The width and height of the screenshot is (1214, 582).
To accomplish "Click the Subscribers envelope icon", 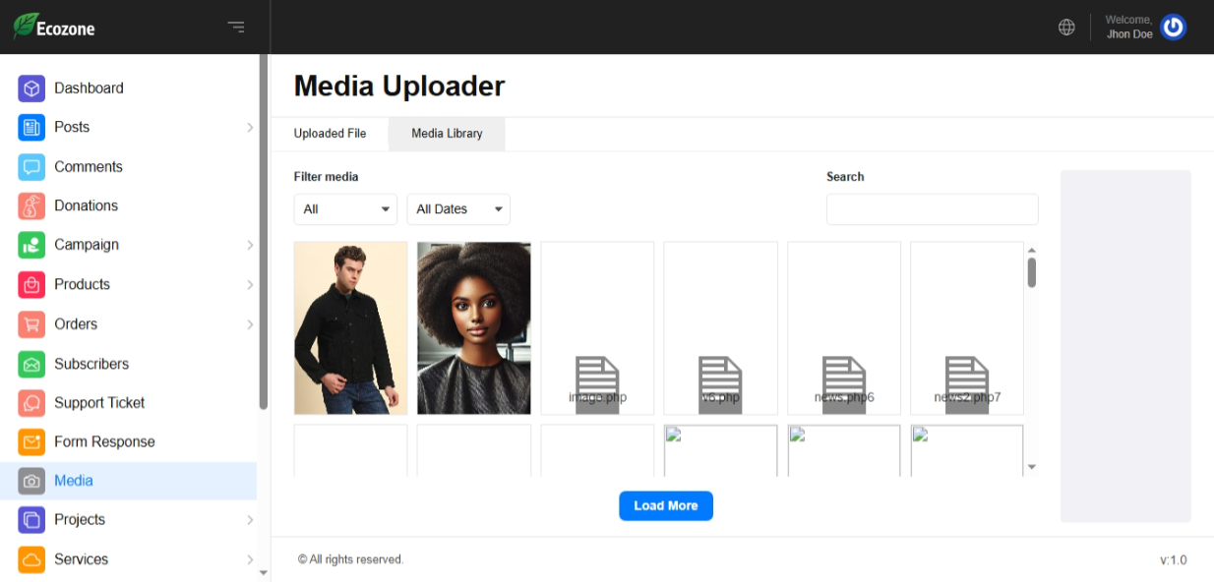I will coord(31,364).
